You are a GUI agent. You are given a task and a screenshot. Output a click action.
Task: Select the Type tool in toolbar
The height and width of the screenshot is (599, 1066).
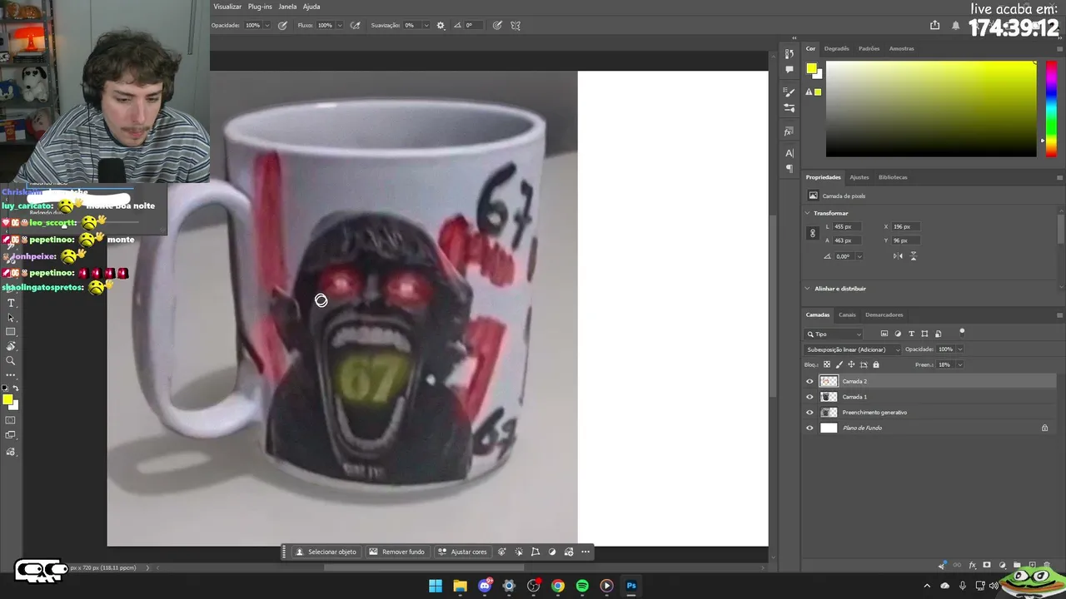[11, 303]
